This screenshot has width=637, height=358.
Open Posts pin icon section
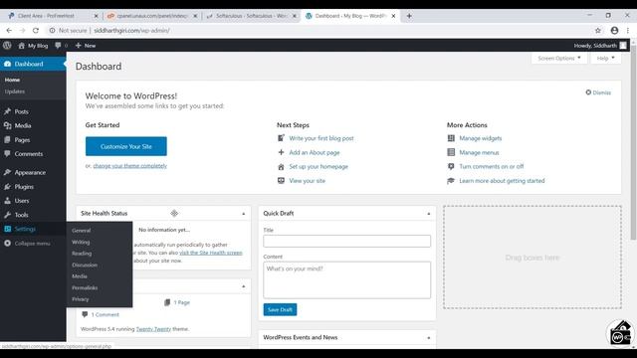click(7, 111)
